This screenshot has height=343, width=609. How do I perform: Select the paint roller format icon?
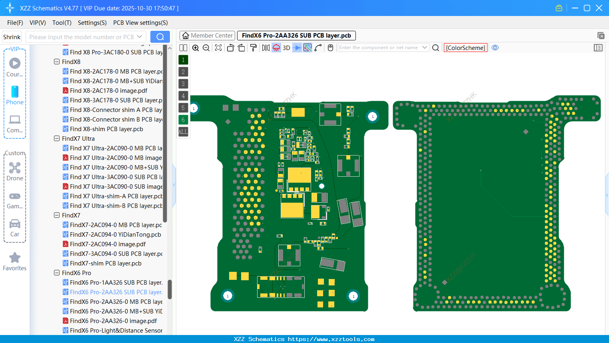click(x=253, y=48)
